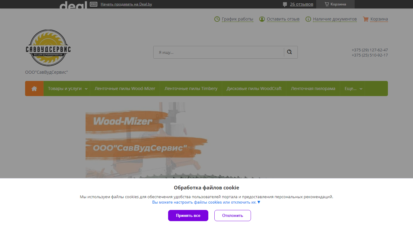Click the clock icon by График работы
Image resolution: width=413 pixels, height=232 pixels.
(217, 19)
